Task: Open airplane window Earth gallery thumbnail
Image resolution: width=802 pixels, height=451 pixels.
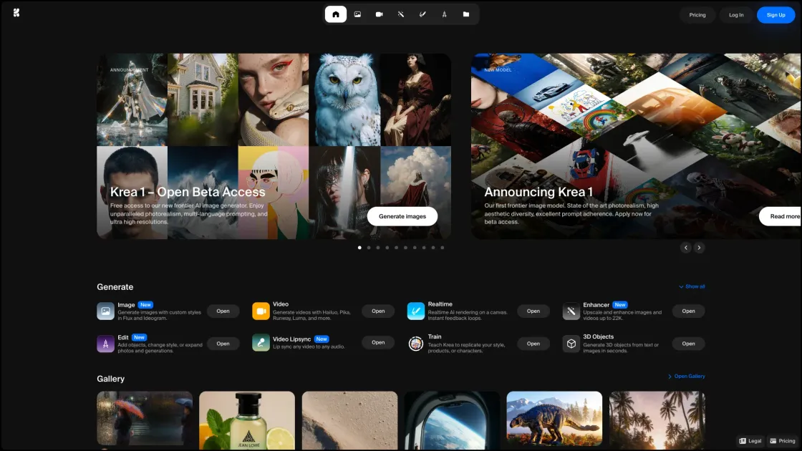Action: click(452, 421)
